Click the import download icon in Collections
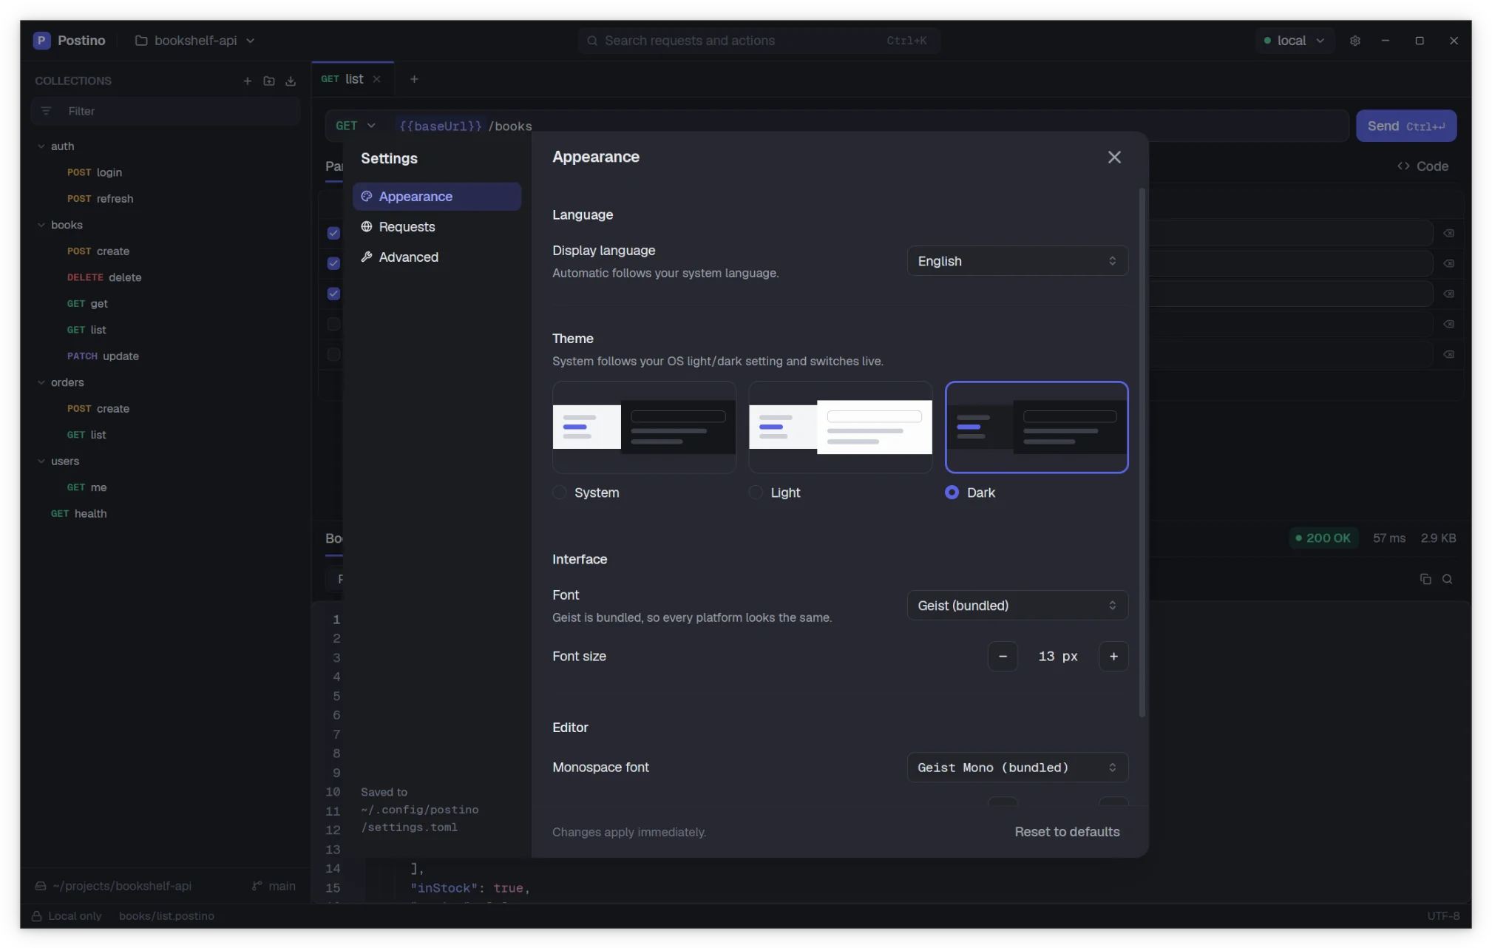 (291, 81)
